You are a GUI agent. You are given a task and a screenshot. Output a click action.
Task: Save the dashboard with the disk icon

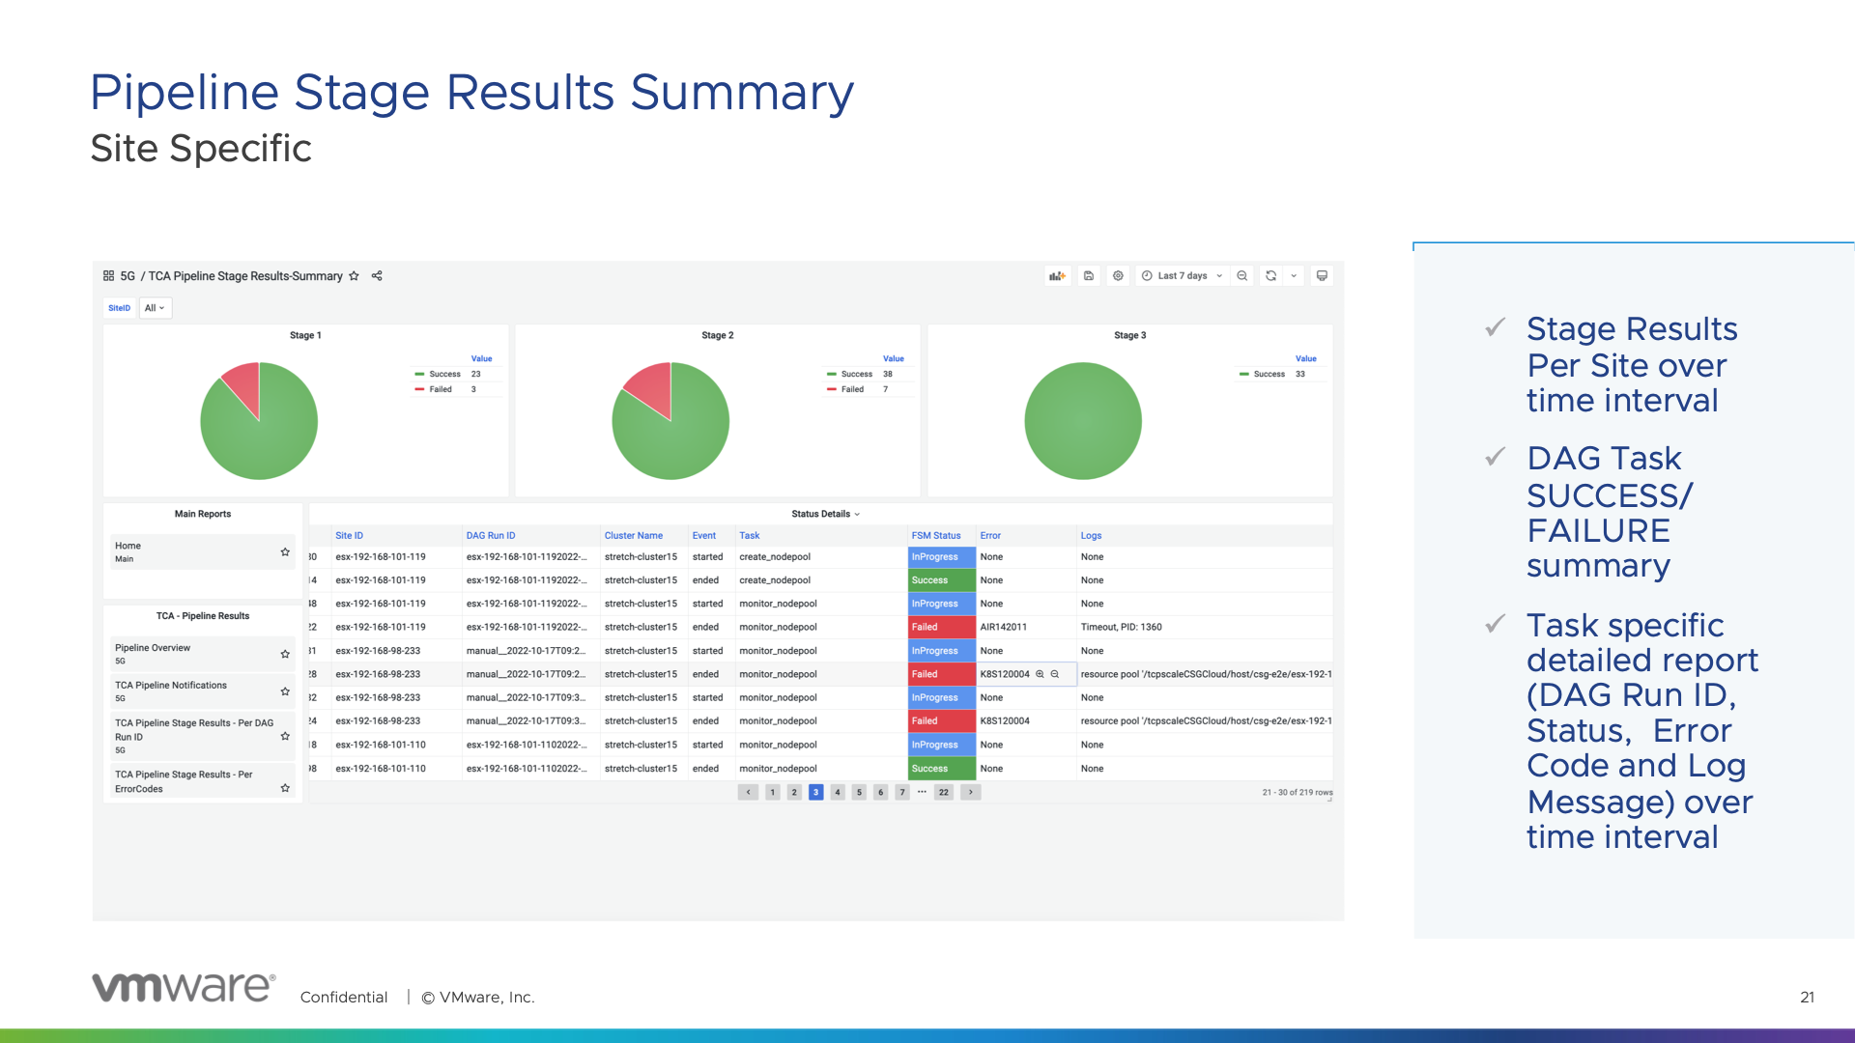click(1089, 276)
